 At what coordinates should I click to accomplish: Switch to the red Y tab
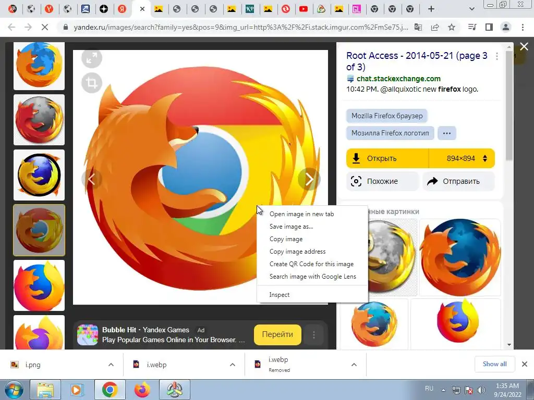click(x=49, y=9)
